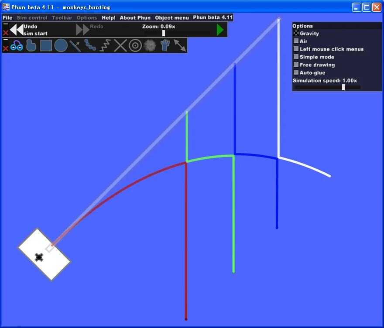384x328 pixels.
Task: Choose the Box drawing tool
Action: pyautogui.click(x=46, y=45)
